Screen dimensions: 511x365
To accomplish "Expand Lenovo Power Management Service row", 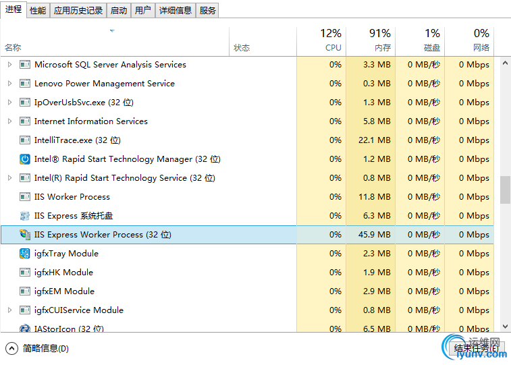I will point(9,84).
